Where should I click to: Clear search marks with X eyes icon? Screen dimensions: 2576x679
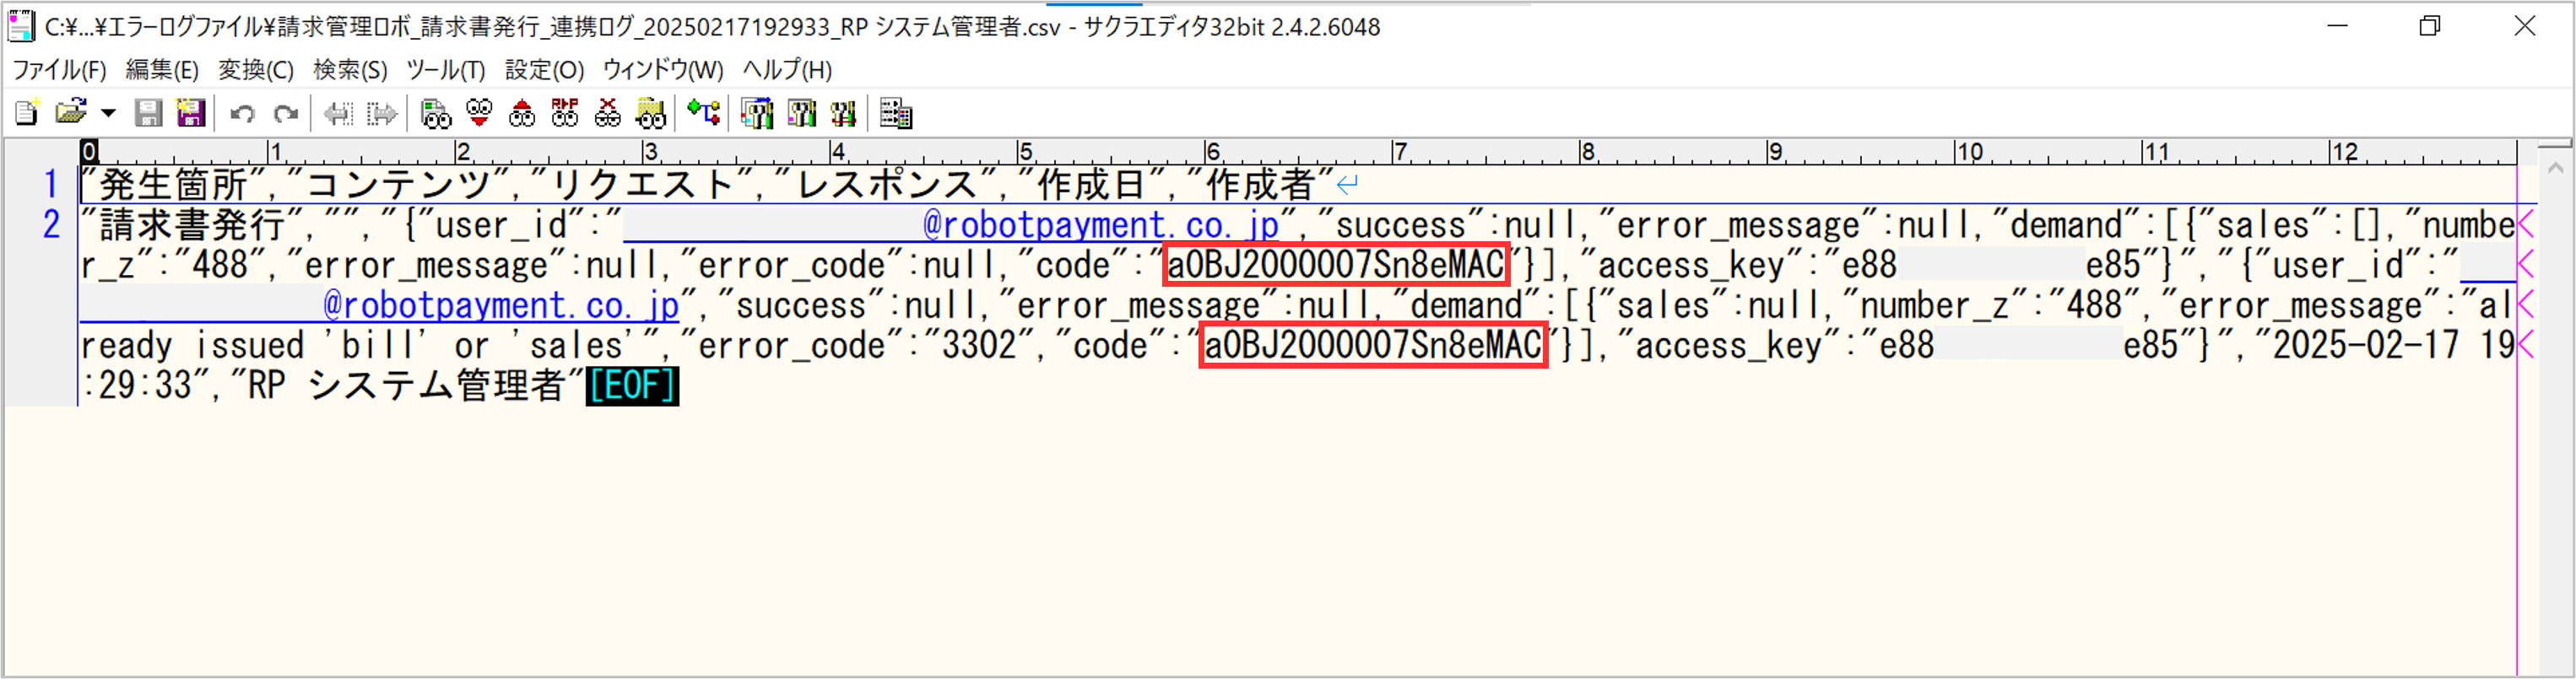607,113
